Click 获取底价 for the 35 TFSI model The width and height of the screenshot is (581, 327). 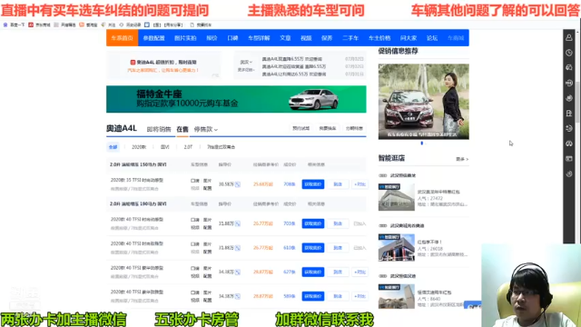[x=312, y=184]
